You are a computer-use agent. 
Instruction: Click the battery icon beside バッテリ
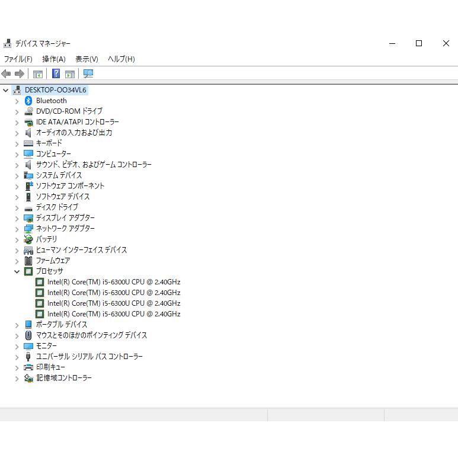[x=28, y=239]
